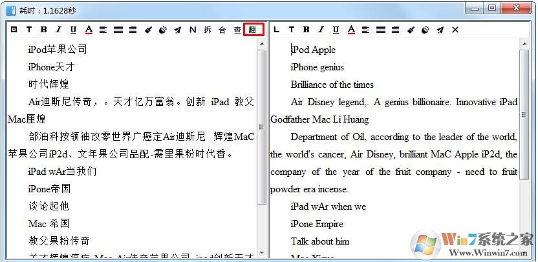
Task: Click the line 'iPone帝国'
Action: [49, 188]
